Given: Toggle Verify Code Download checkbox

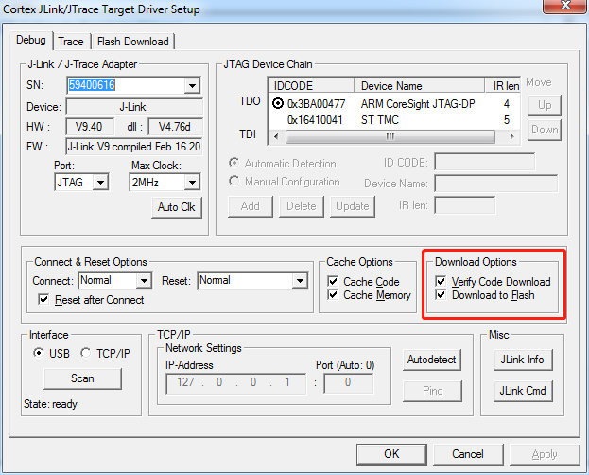Looking at the screenshot, I should click(441, 281).
